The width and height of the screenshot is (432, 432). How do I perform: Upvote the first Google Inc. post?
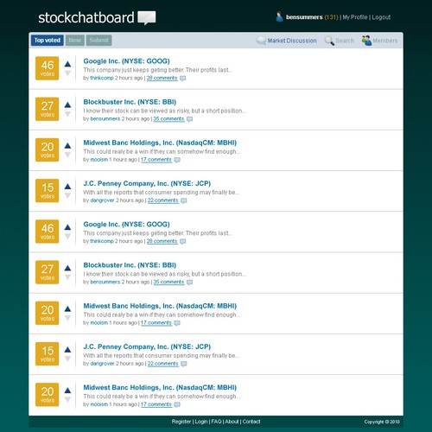pyautogui.click(x=67, y=64)
